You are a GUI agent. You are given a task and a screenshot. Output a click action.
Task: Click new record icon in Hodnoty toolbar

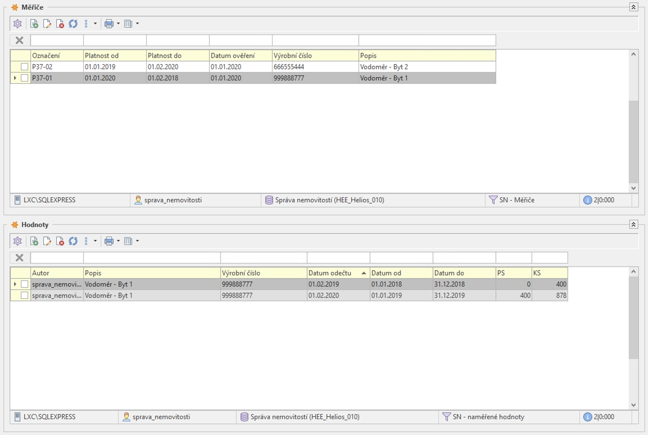[x=34, y=241]
